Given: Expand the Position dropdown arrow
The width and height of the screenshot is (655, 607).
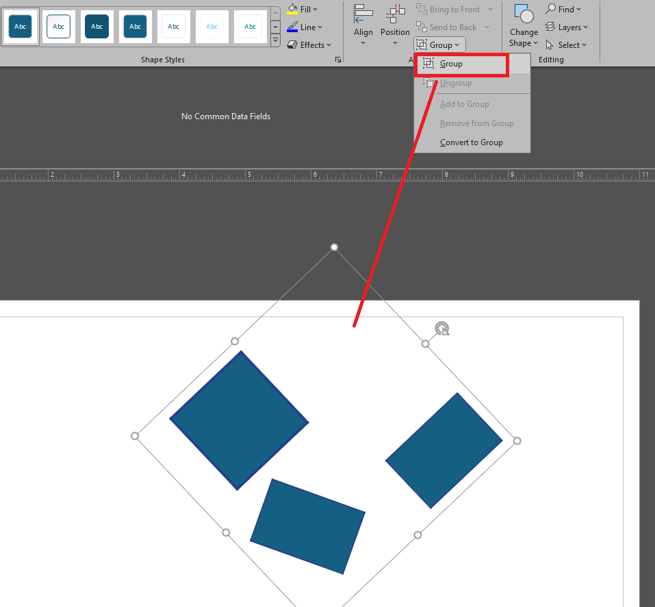Looking at the screenshot, I should 395,43.
